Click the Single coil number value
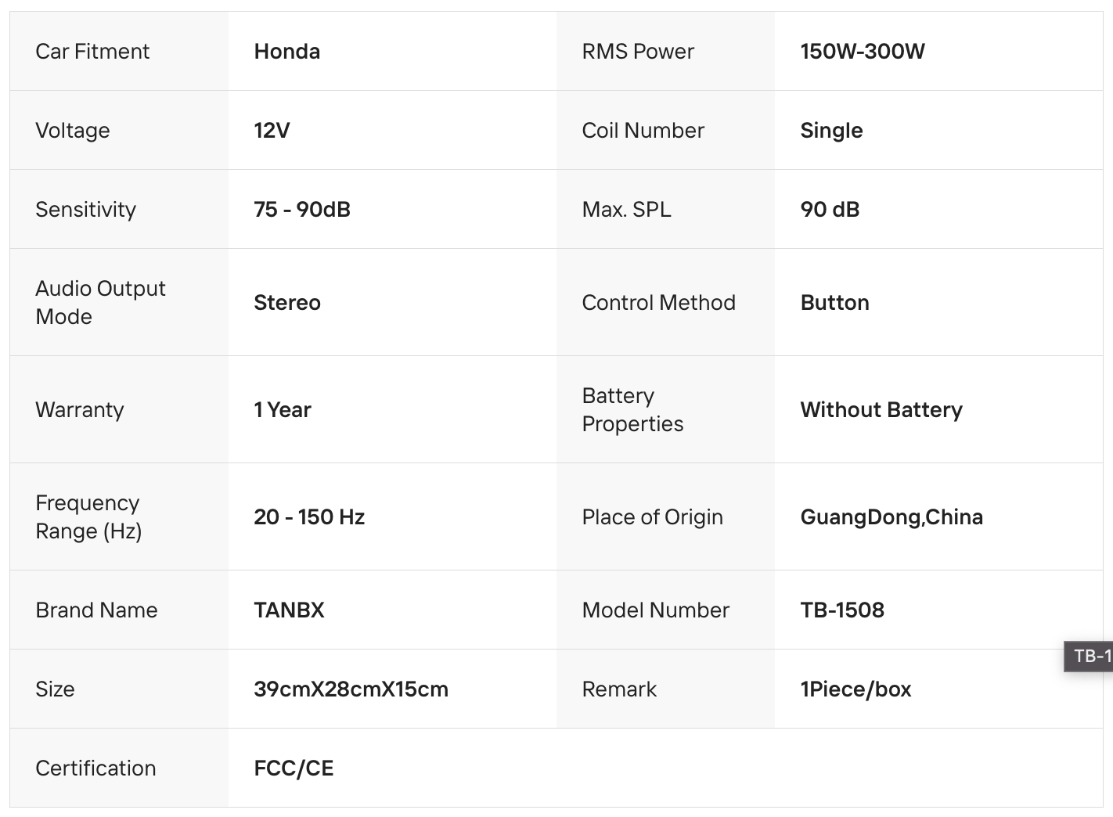This screenshot has height=817, width=1113. [830, 131]
